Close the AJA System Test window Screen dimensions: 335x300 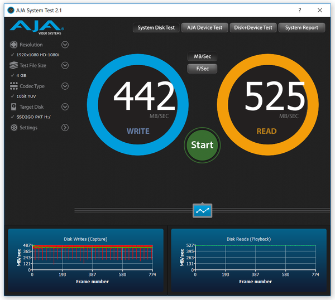pyautogui.click(x=320, y=10)
